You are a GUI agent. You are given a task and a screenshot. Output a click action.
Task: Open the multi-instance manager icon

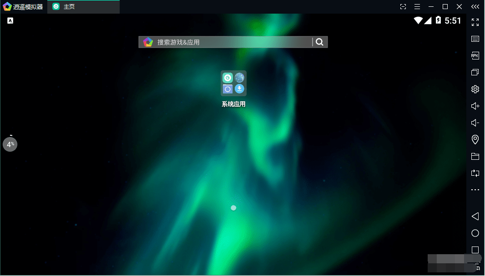[475, 72]
